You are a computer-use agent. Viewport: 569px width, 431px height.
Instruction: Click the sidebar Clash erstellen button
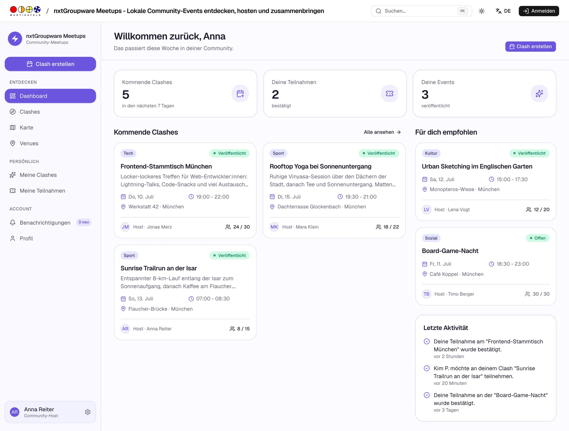pos(50,64)
